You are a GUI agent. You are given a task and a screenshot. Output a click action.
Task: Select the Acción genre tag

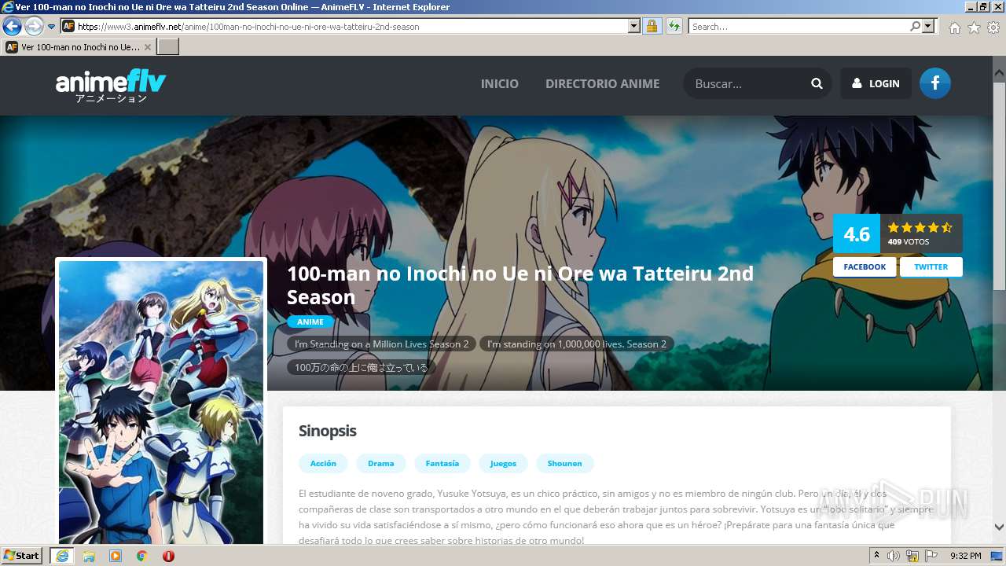click(x=323, y=463)
